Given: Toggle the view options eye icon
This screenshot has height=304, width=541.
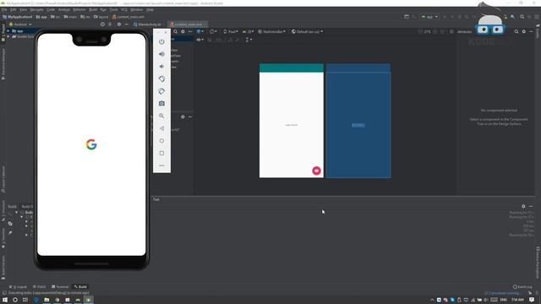Looking at the screenshot, I should pyautogui.click(x=199, y=40).
